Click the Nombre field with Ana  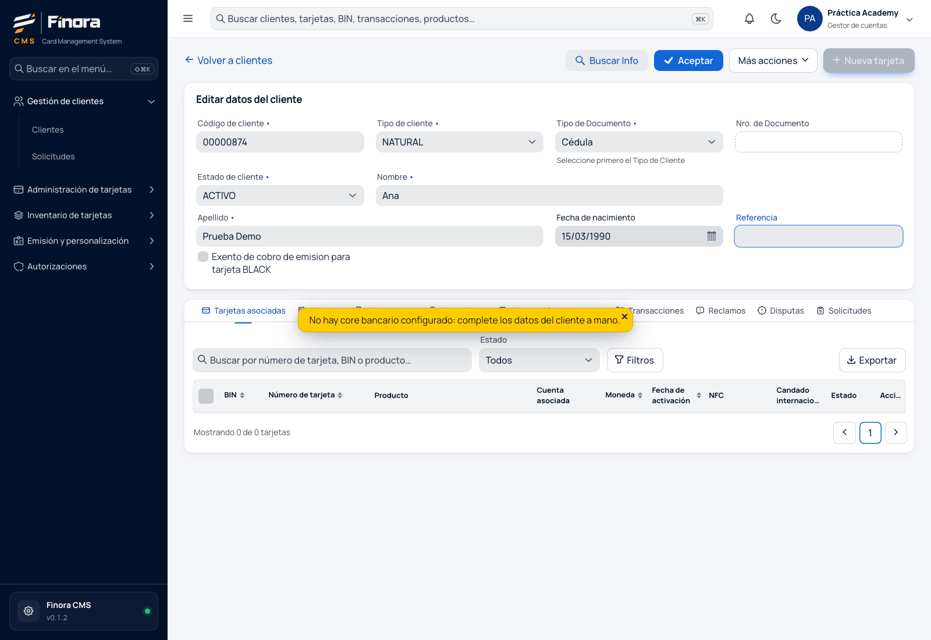tap(549, 195)
